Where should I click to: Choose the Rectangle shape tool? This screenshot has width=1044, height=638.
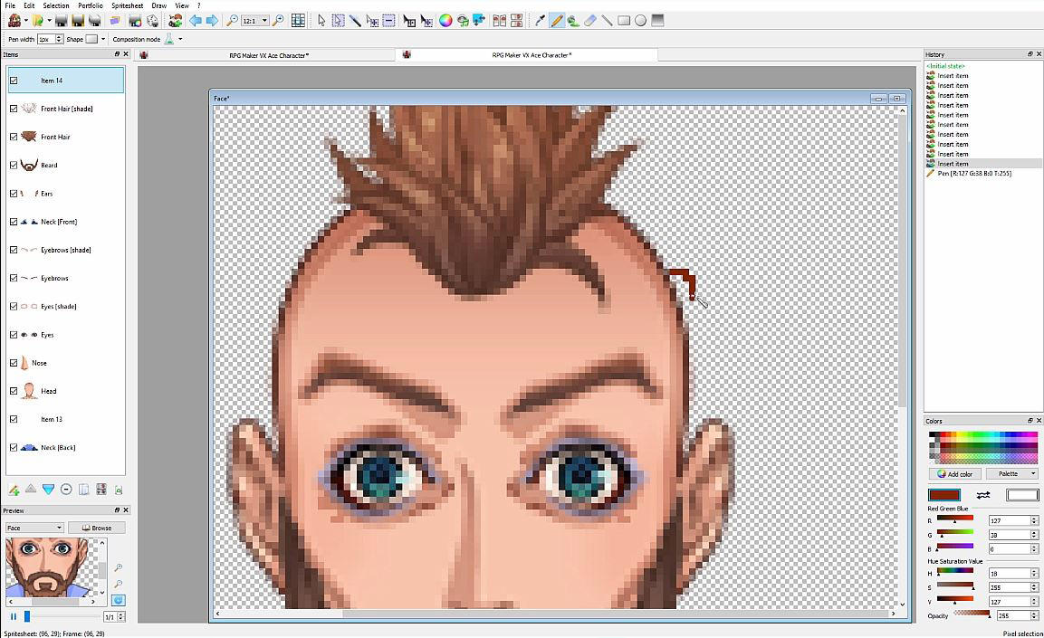pos(624,20)
